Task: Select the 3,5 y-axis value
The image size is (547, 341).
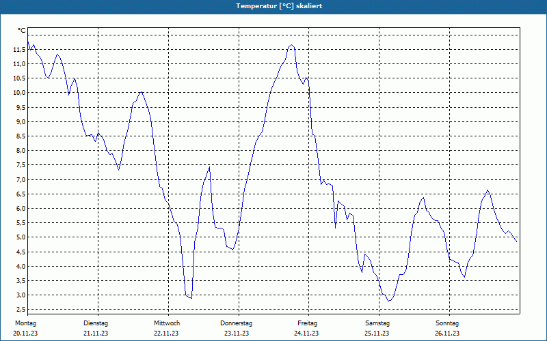Action: click(x=21, y=281)
